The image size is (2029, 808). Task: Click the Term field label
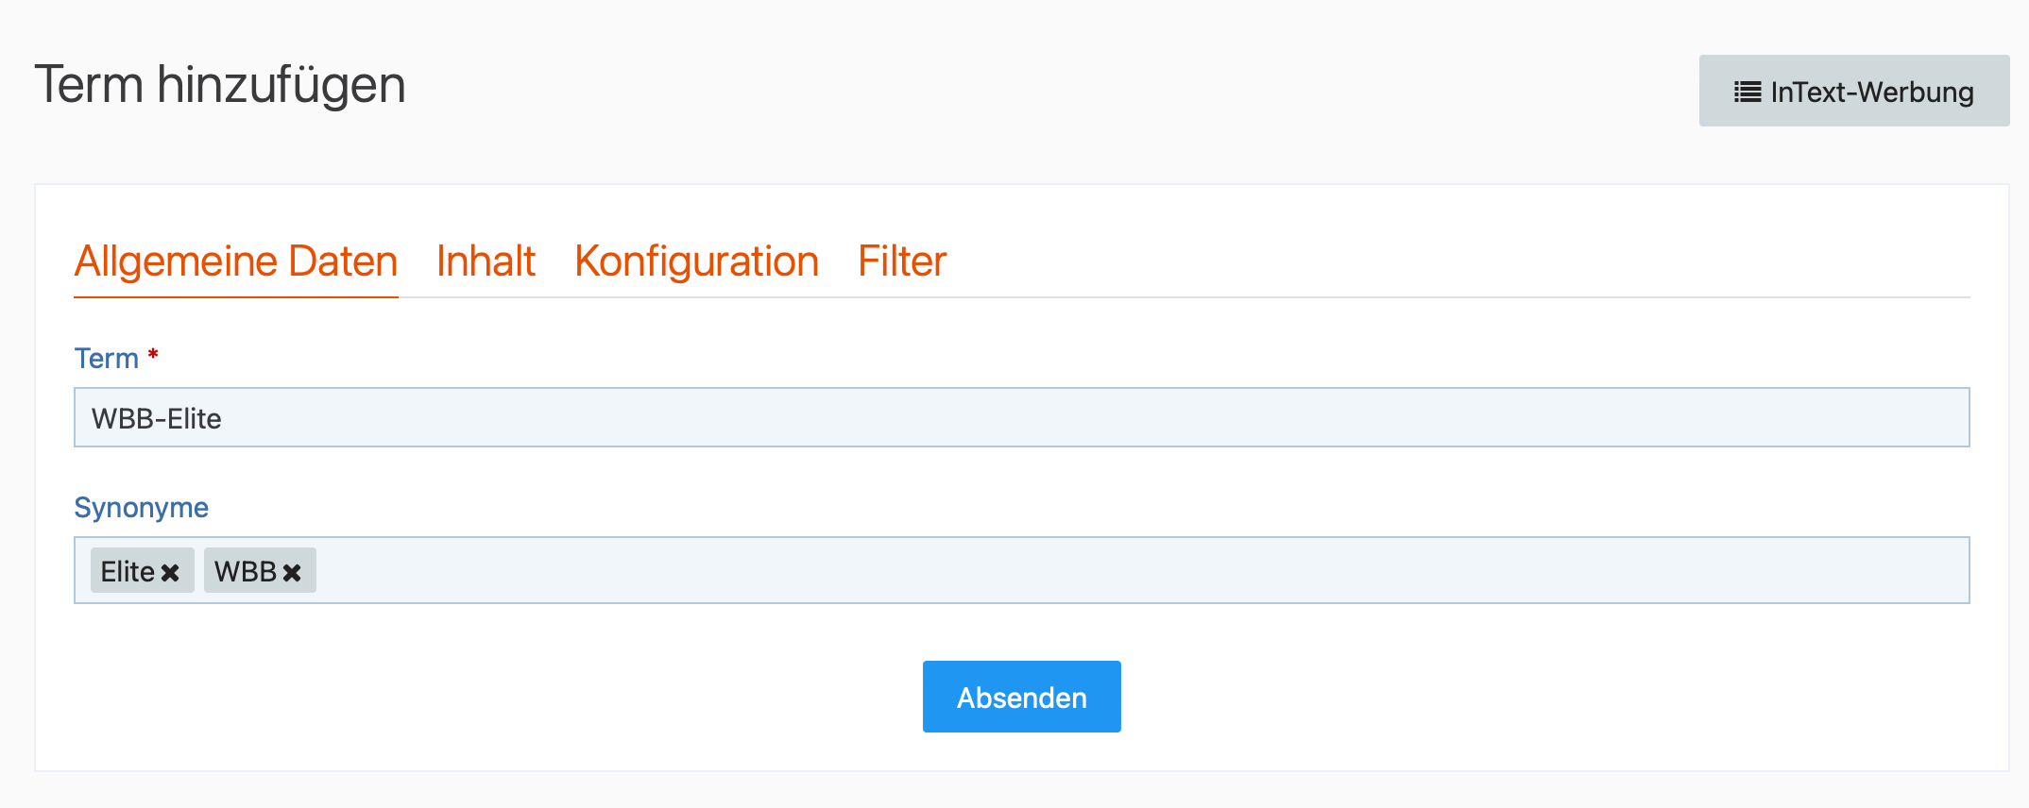click(107, 359)
